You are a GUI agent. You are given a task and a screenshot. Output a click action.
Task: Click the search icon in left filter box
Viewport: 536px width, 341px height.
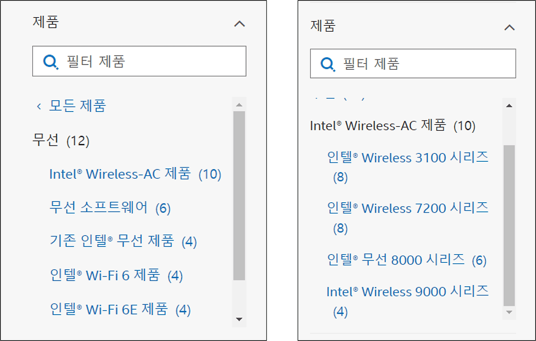(51, 62)
